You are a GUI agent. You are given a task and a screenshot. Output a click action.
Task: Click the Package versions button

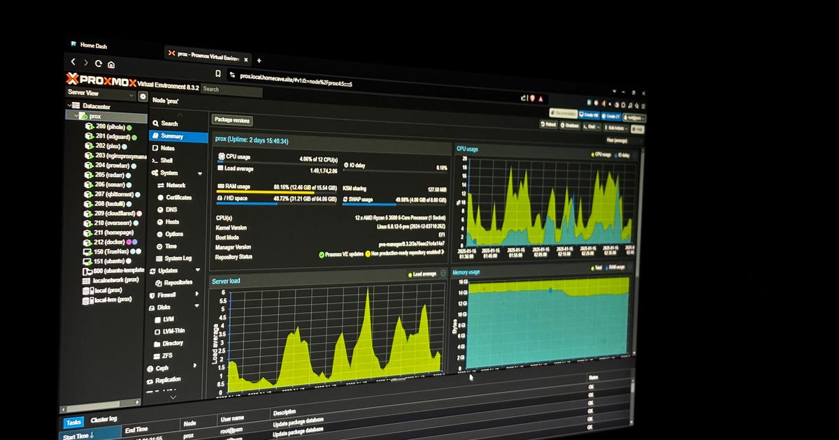point(232,120)
